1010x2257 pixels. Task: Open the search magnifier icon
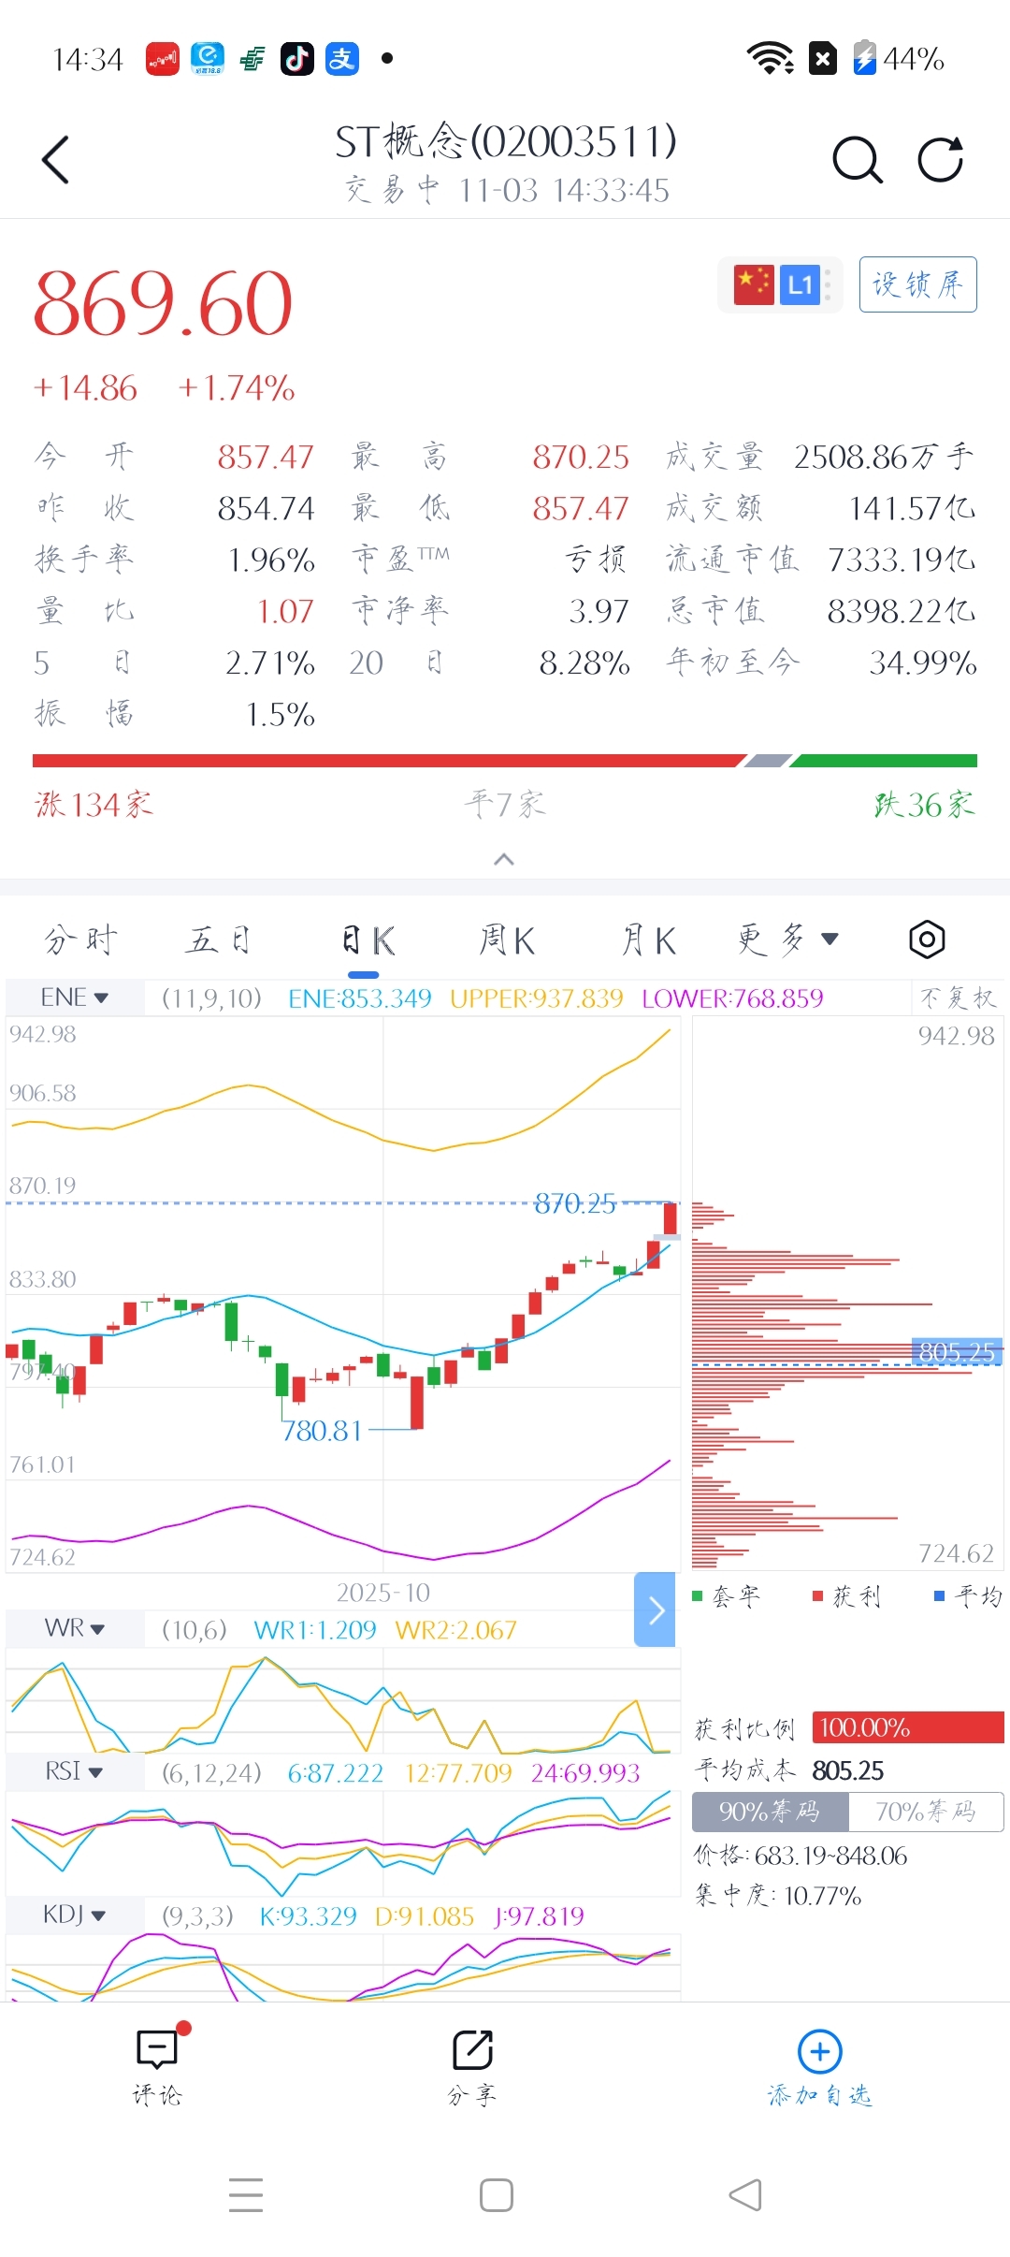(x=857, y=160)
